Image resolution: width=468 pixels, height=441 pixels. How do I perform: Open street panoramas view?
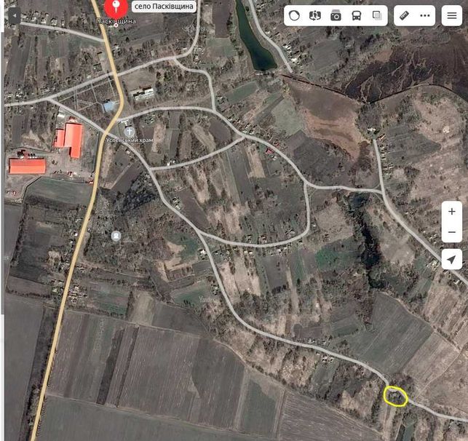[x=315, y=15]
